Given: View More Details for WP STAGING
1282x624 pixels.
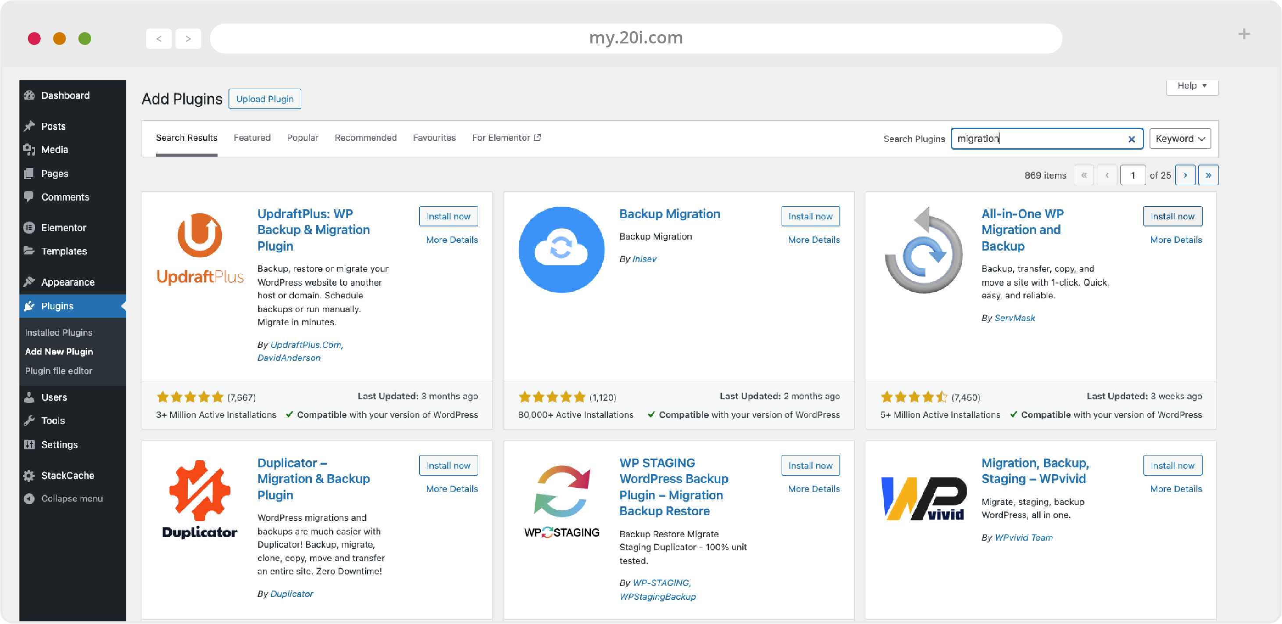Looking at the screenshot, I should tap(814, 488).
